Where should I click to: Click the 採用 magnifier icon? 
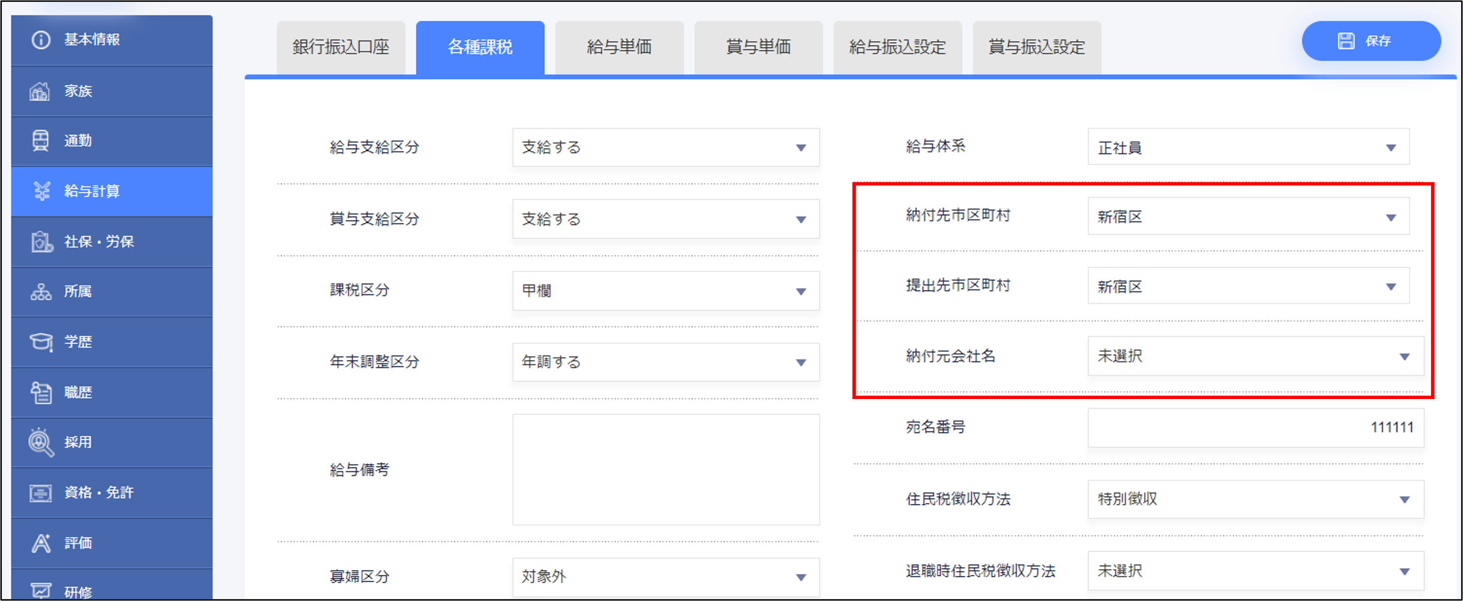41,442
